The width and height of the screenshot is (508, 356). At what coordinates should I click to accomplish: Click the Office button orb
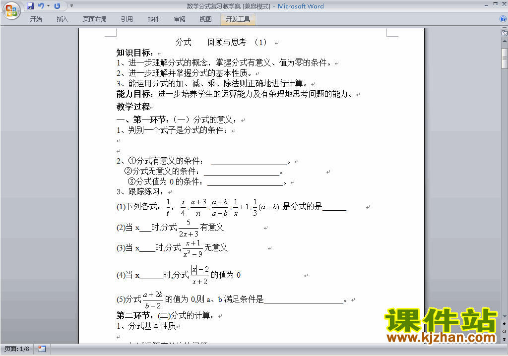pos(12,10)
